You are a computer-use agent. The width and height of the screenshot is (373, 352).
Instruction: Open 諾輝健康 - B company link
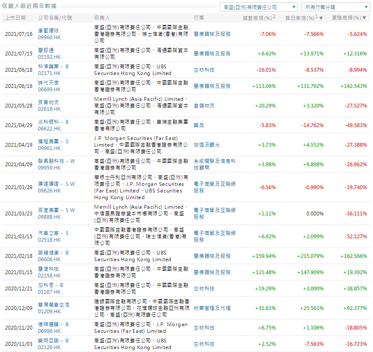[53, 253]
